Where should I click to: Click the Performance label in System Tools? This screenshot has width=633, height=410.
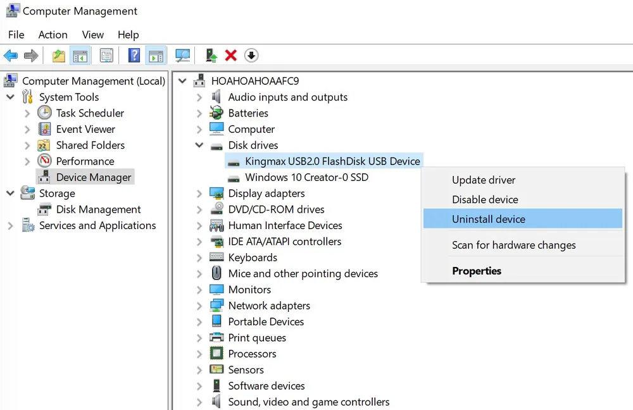click(x=85, y=161)
